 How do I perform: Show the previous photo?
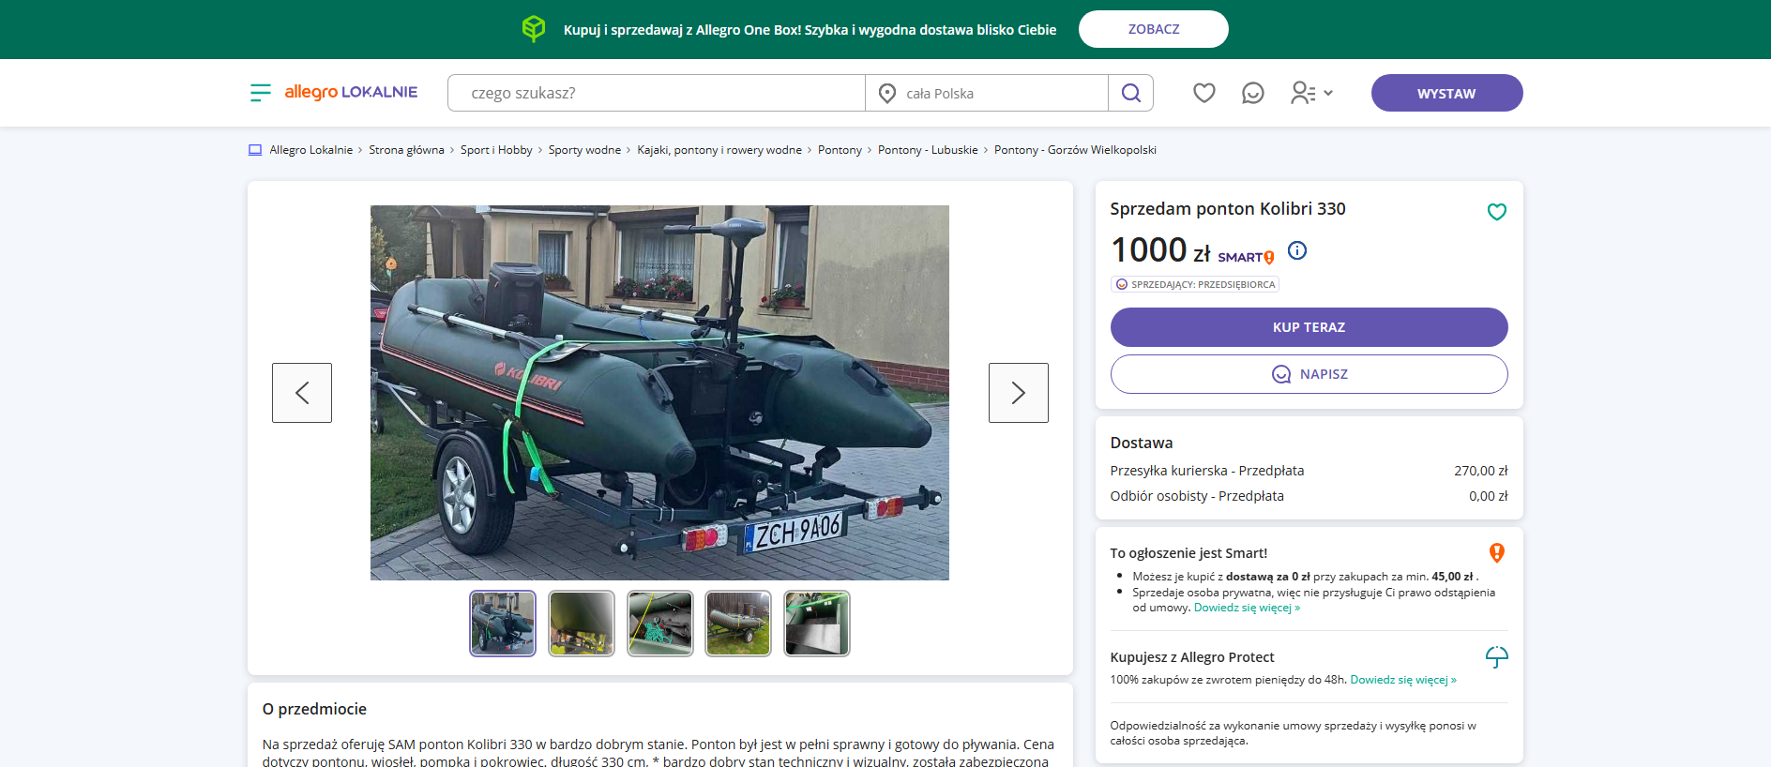click(302, 393)
